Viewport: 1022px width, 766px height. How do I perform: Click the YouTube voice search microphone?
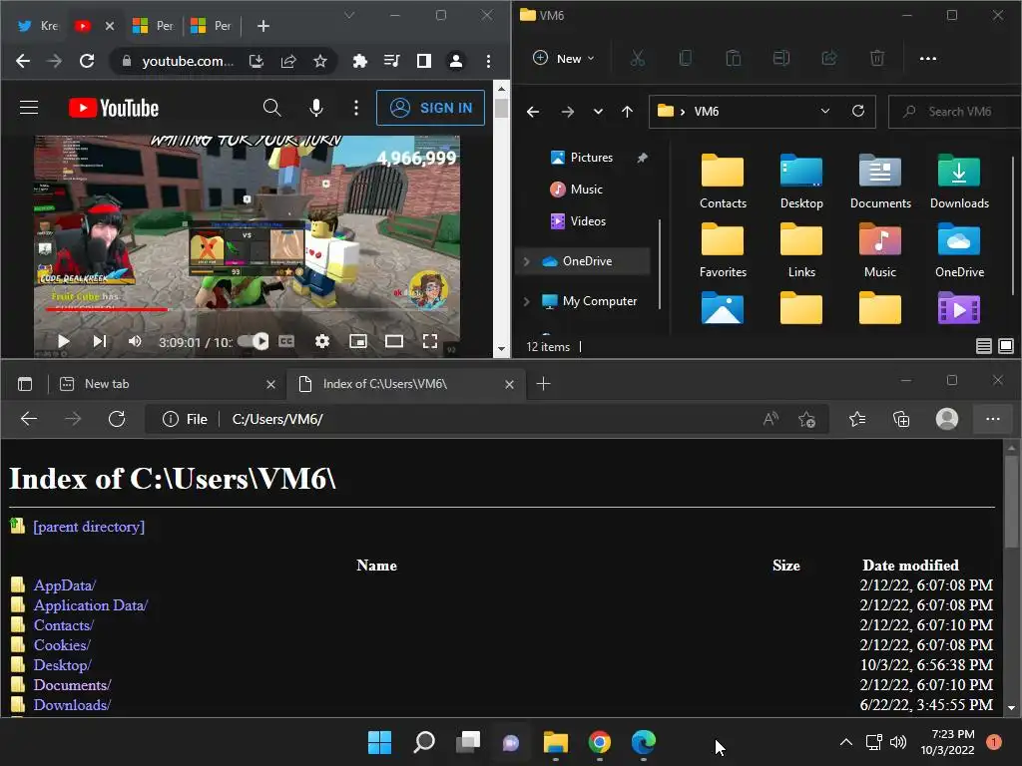tap(316, 108)
